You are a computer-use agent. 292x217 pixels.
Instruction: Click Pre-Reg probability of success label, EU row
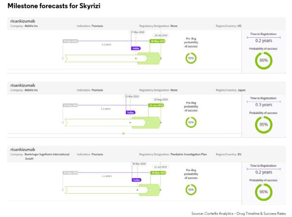[191, 174]
